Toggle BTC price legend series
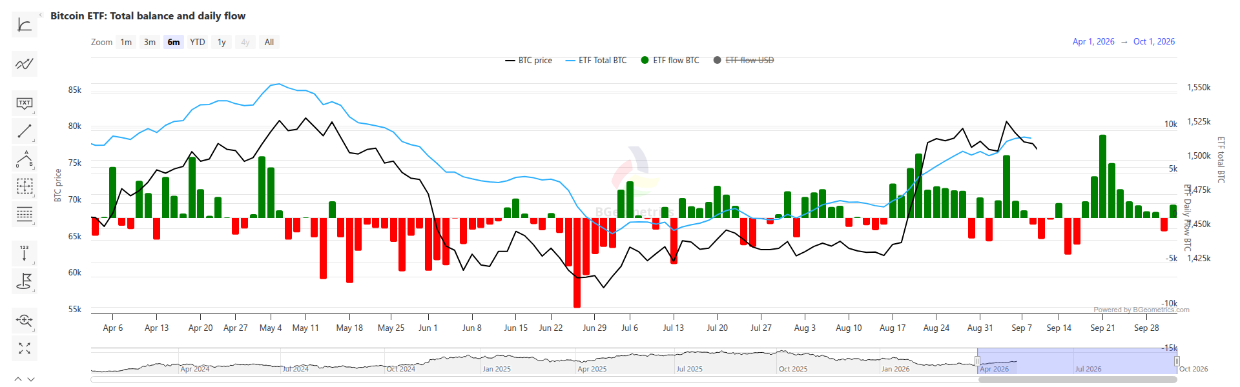 click(x=528, y=60)
